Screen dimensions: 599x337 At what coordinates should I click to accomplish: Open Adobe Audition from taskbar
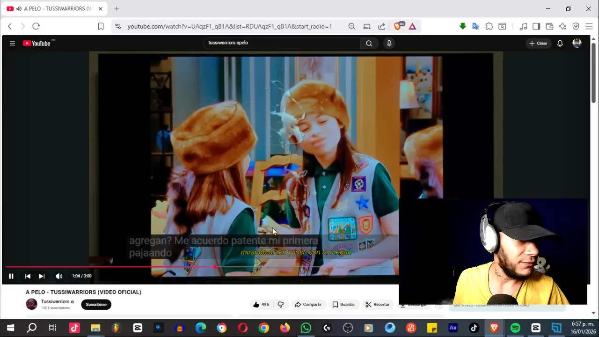(x=453, y=328)
